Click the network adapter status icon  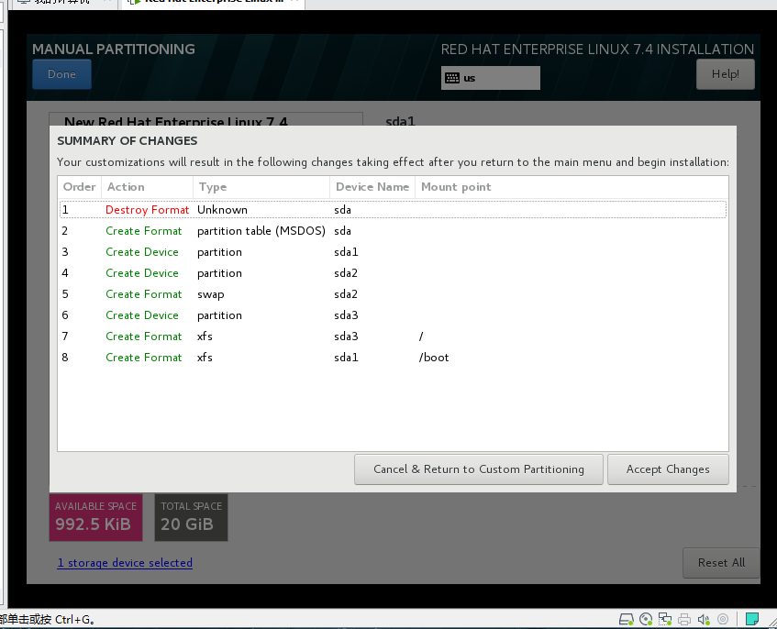665,619
